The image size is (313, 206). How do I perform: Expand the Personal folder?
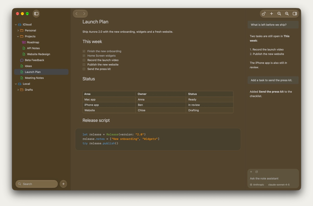tap(18, 30)
